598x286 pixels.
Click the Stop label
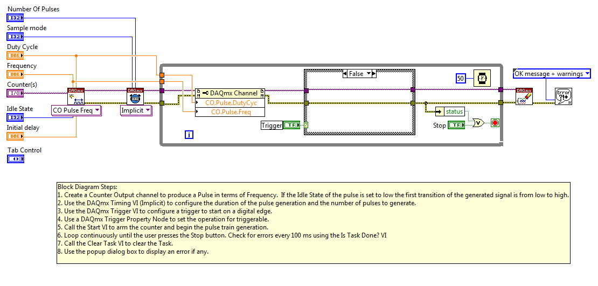440,125
